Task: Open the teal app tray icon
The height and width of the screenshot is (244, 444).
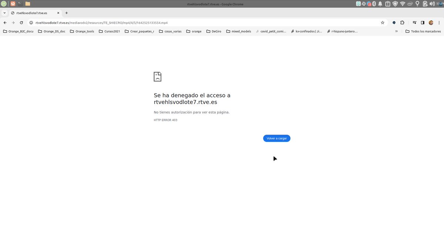Action: tap(358, 4)
